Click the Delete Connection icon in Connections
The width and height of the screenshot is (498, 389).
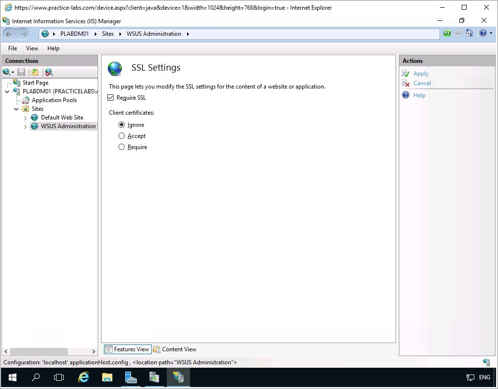[49, 72]
